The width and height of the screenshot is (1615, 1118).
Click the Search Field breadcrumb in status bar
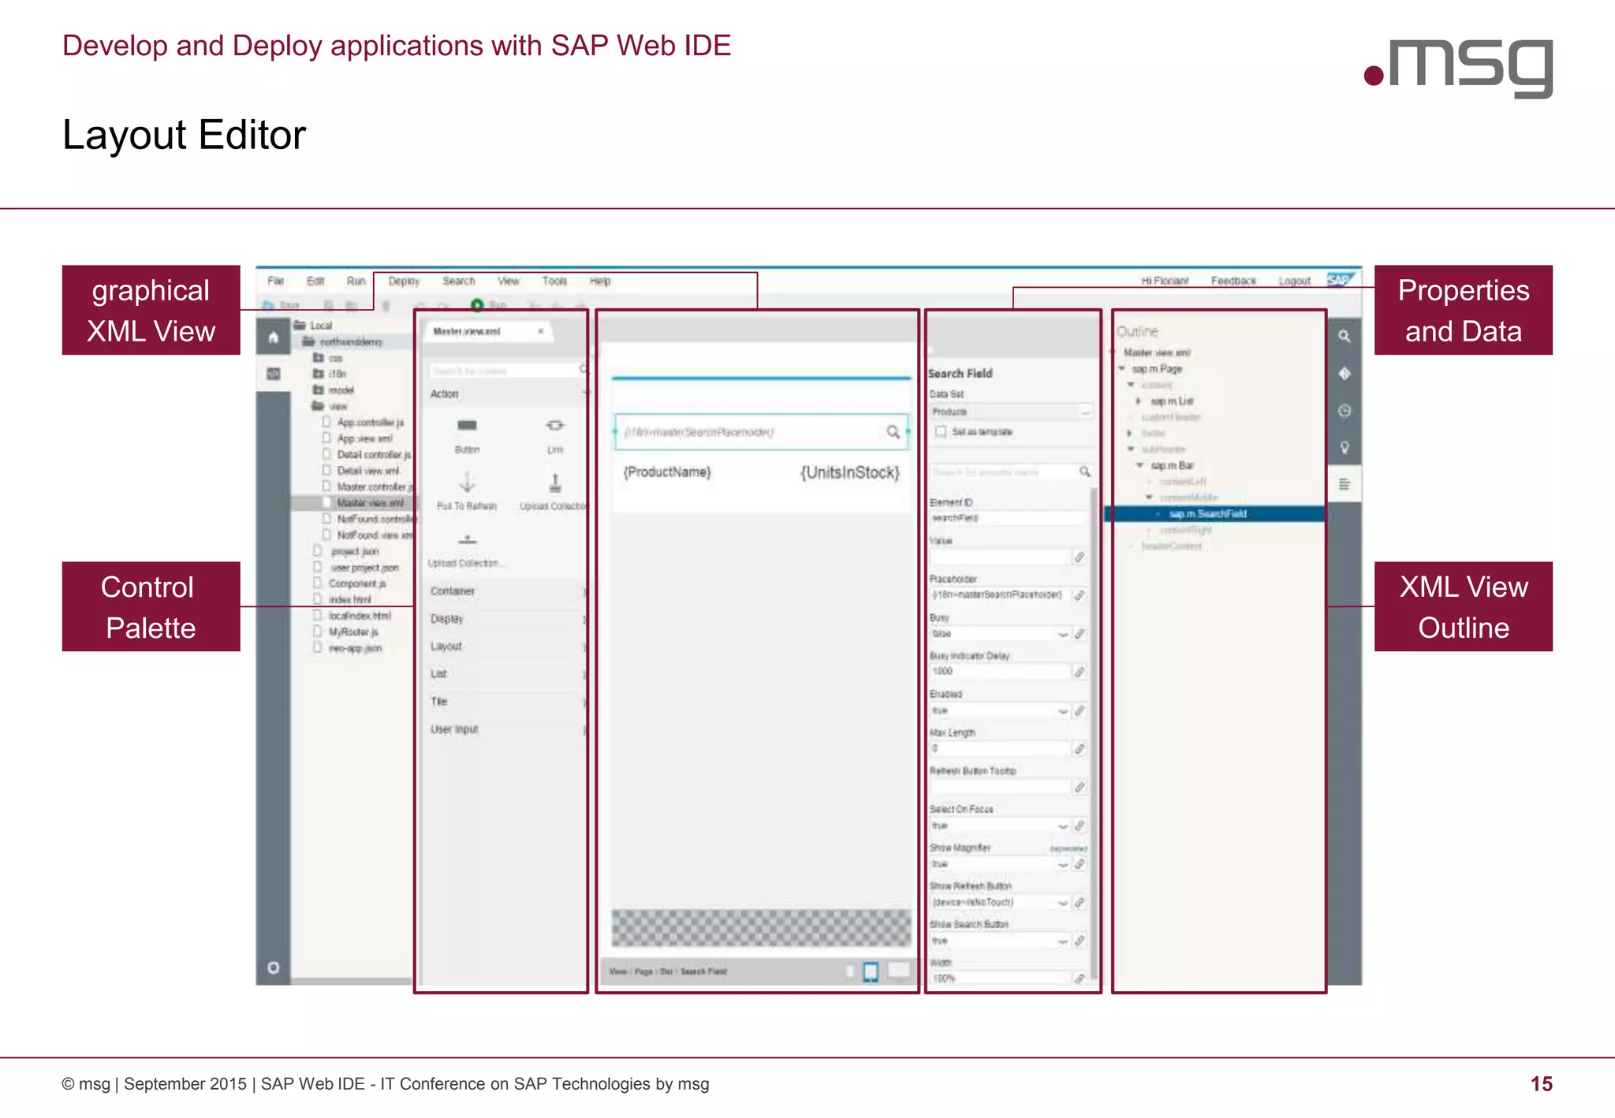pyautogui.click(x=703, y=971)
